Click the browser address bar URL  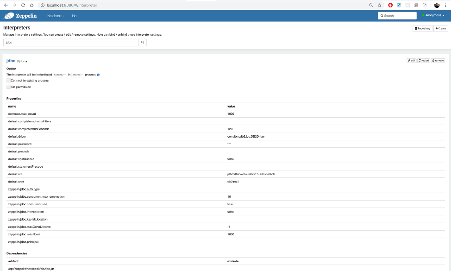tap(72, 5)
